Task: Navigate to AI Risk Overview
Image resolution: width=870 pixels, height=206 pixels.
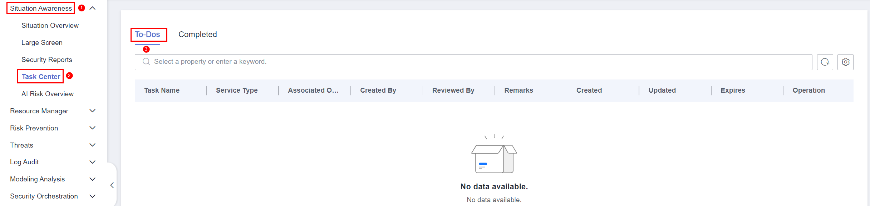Action: (x=48, y=94)
